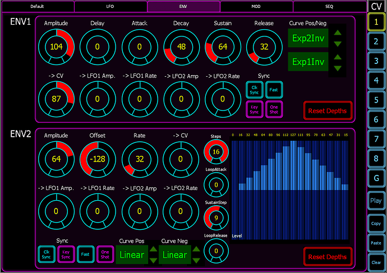Toggle ENV2 Clk Sync

click(47, 255)
